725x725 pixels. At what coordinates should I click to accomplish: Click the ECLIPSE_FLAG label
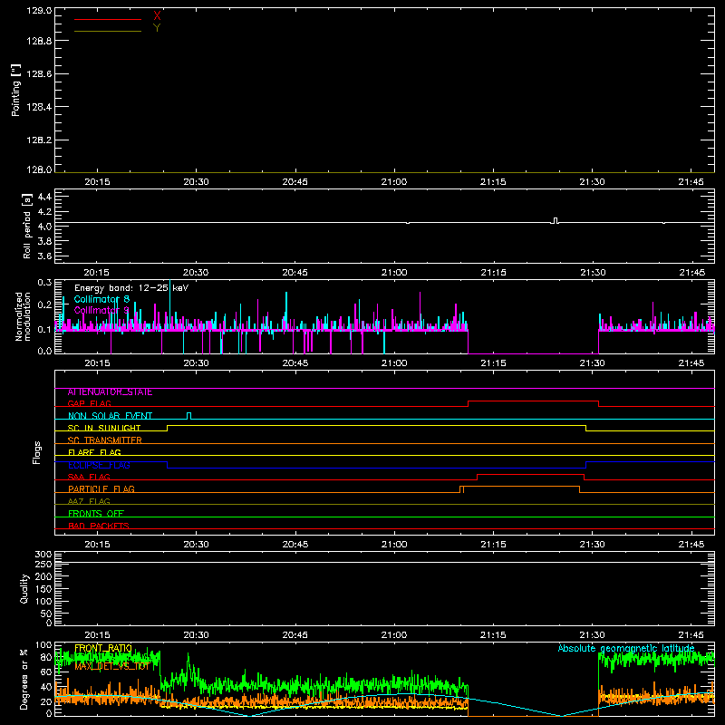[99, 465]
